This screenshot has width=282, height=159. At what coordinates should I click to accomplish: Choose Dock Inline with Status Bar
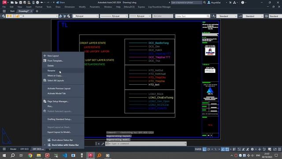point(63,145)
